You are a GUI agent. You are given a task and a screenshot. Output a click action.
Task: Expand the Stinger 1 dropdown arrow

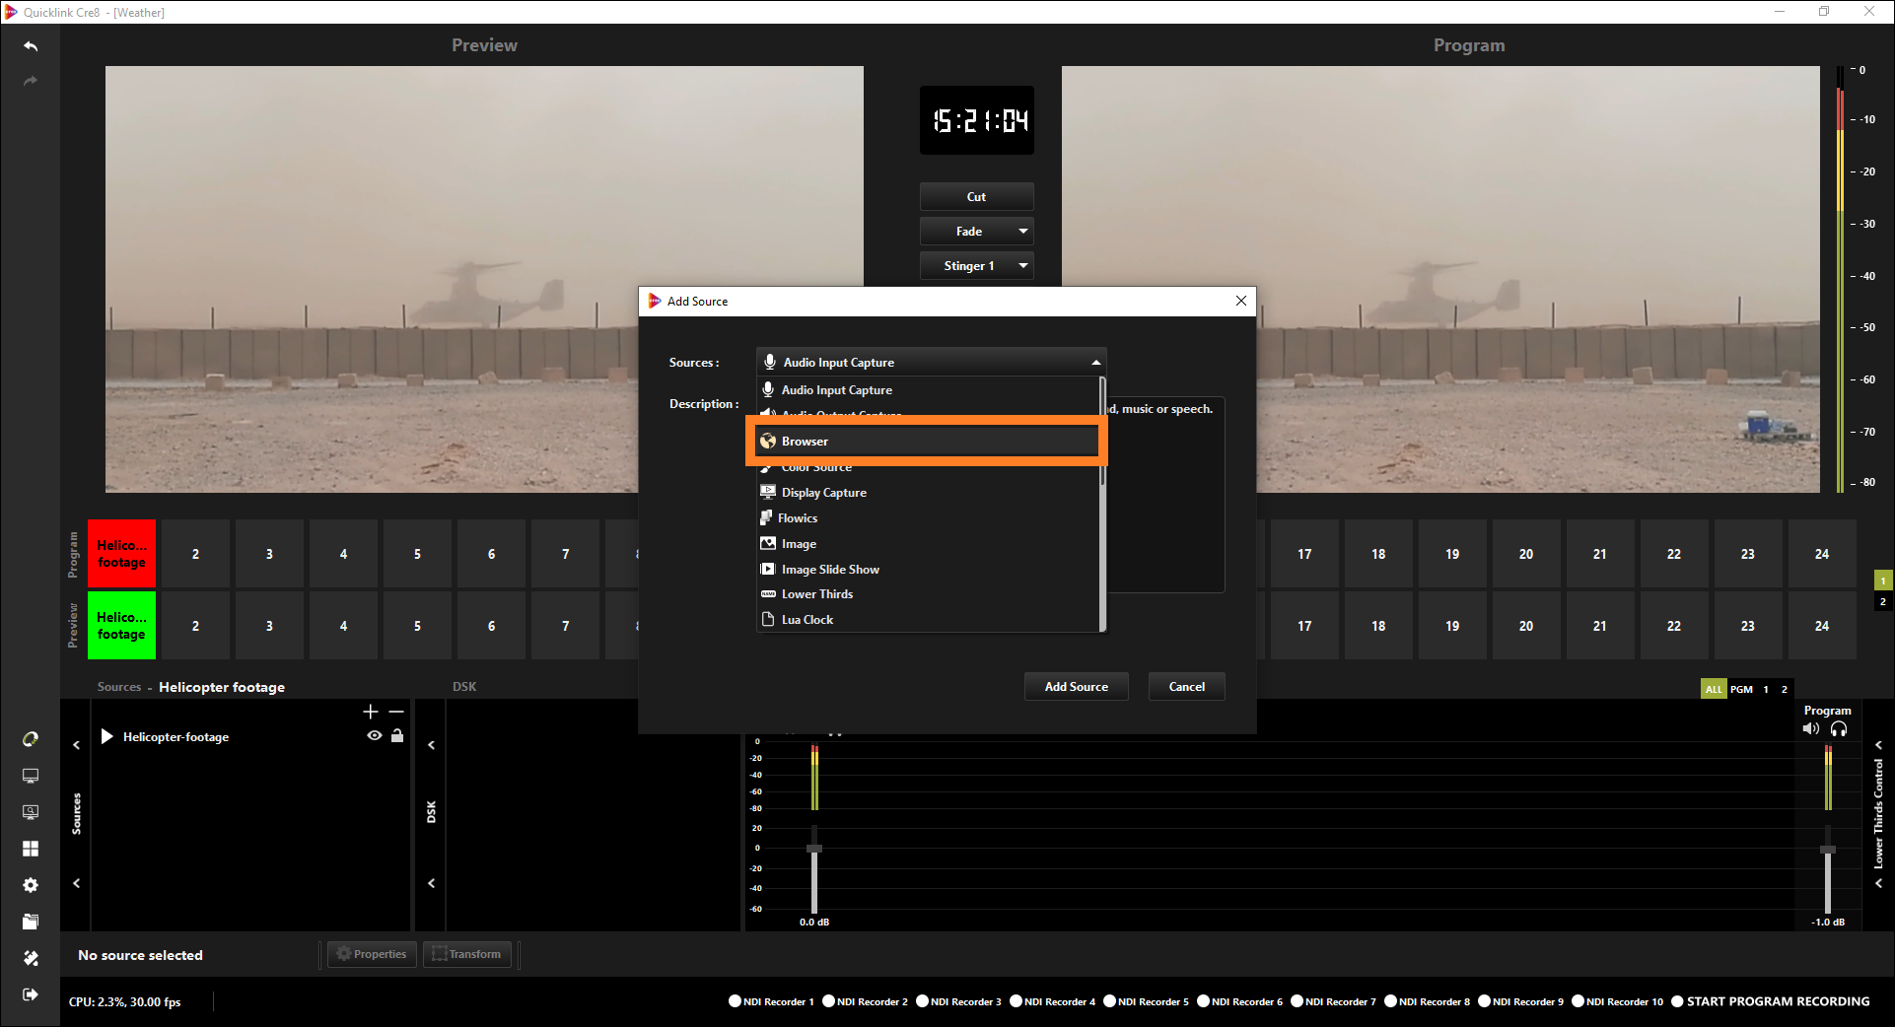point(1023,266)
